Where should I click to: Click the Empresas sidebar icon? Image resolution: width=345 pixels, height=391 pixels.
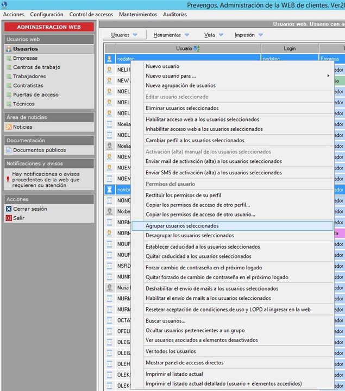9,58
